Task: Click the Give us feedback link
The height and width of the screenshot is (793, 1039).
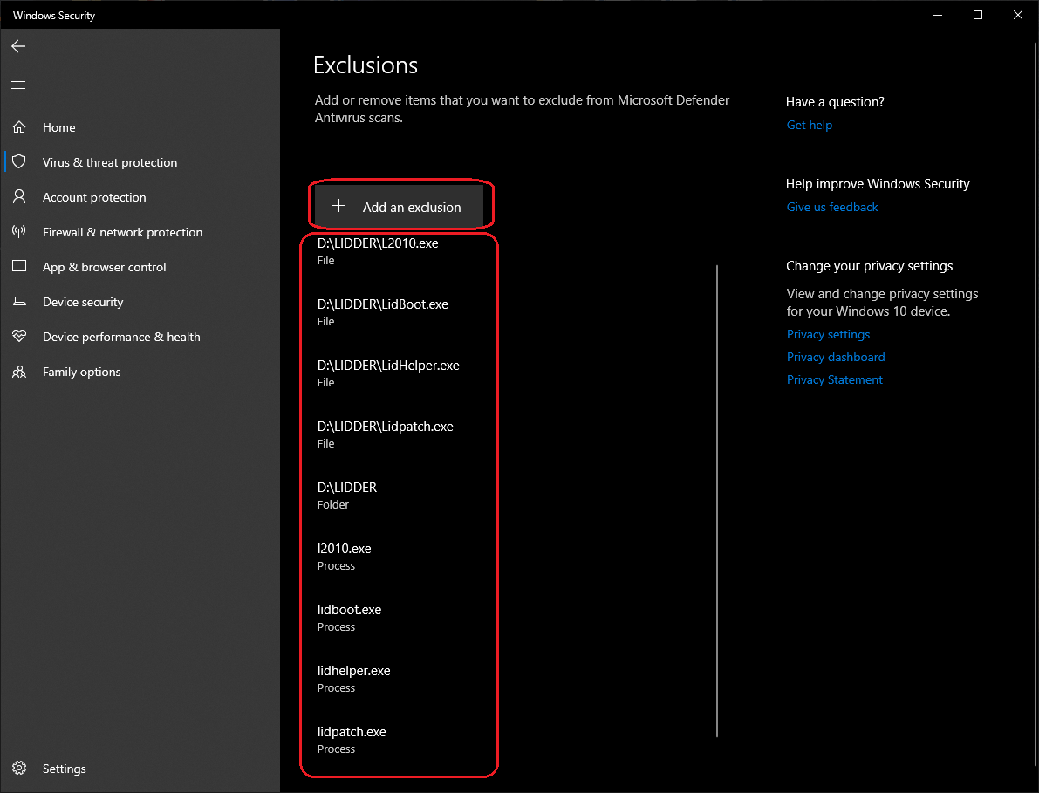Action: pyautogui.click(x=832, y=208)
